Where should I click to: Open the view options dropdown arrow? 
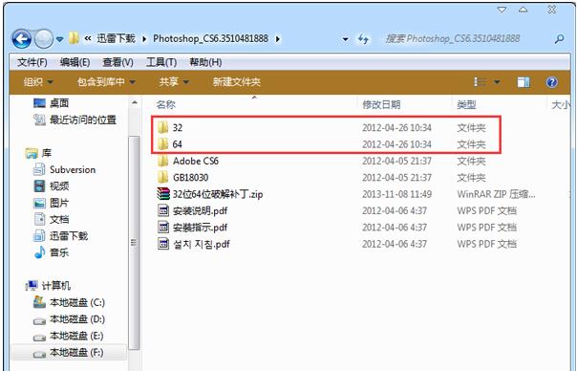[x=497, y=82]
